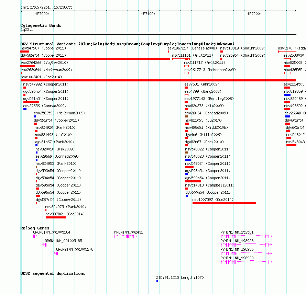Select variant dgv4n6 (Mills2006)

(203, 135)
